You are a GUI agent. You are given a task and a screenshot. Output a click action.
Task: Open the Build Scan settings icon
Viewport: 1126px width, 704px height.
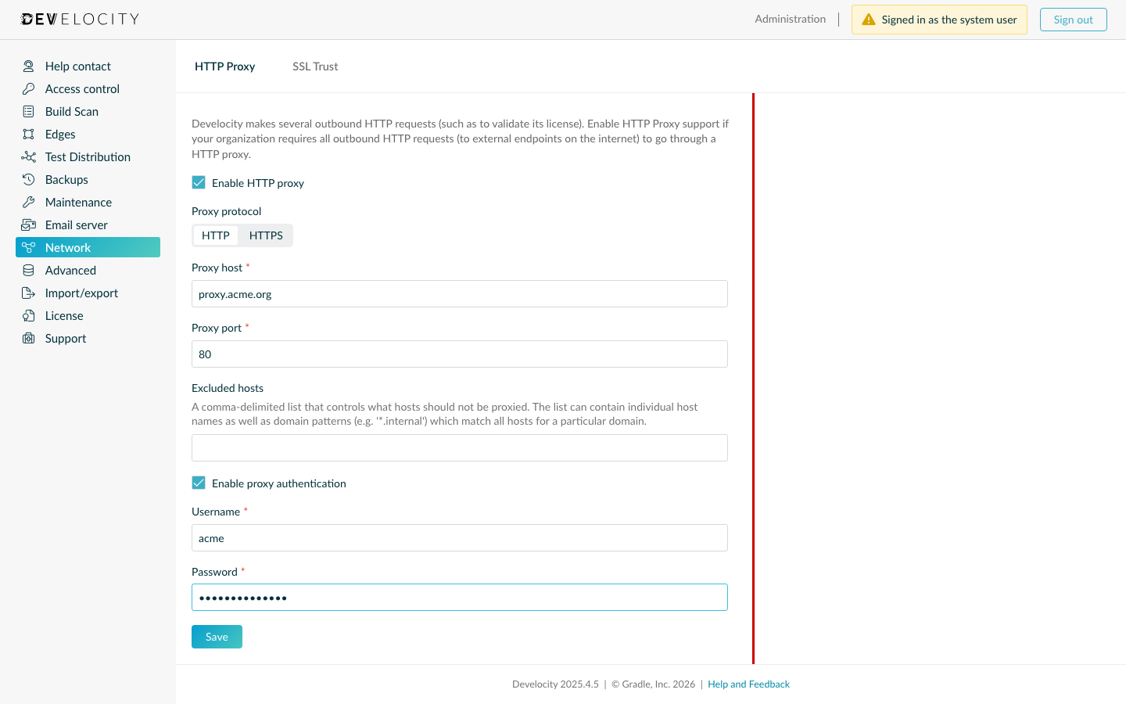(28, 111)
